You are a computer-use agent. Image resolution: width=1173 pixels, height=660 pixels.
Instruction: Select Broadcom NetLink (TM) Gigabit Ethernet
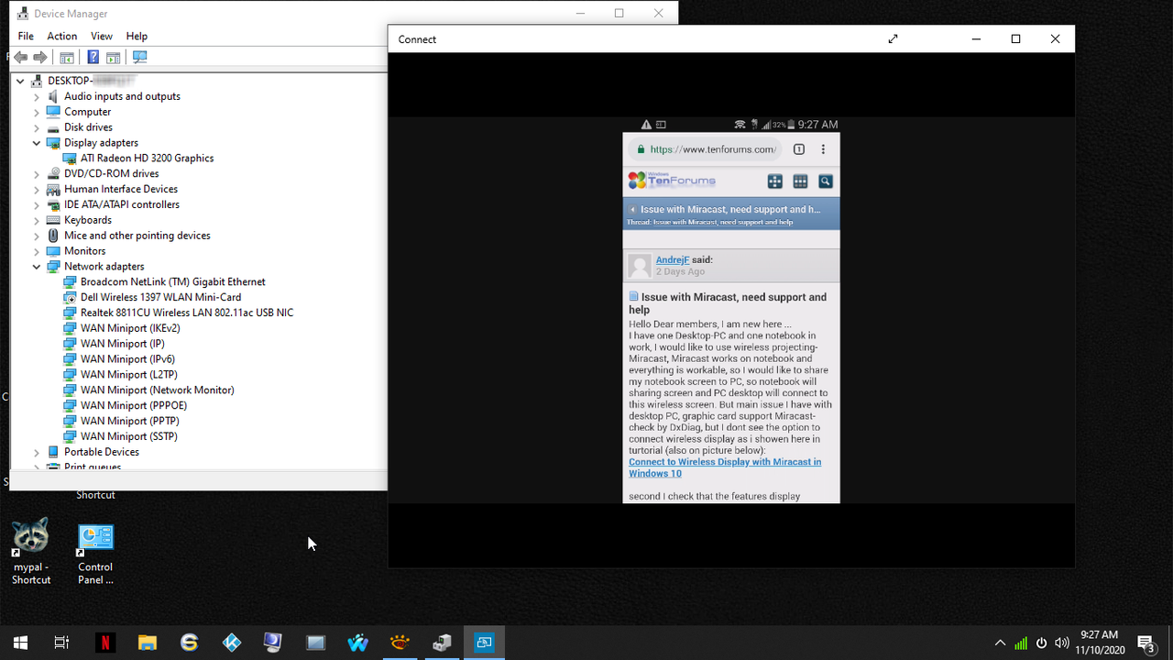[x=172, y=281]
